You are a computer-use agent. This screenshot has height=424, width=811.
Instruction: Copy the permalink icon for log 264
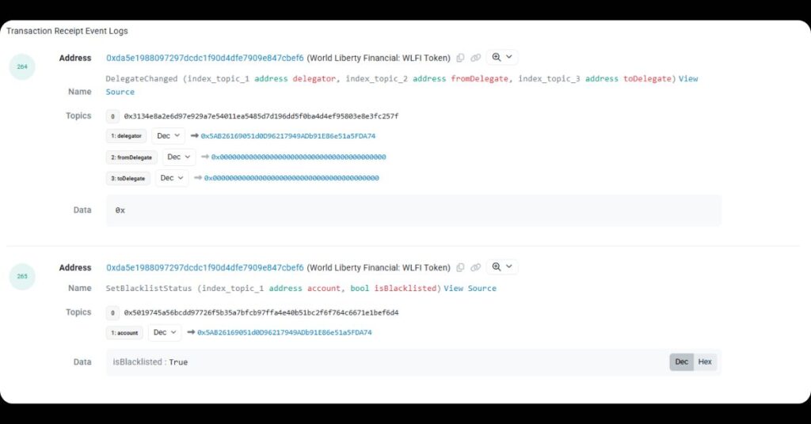point(476,58)
